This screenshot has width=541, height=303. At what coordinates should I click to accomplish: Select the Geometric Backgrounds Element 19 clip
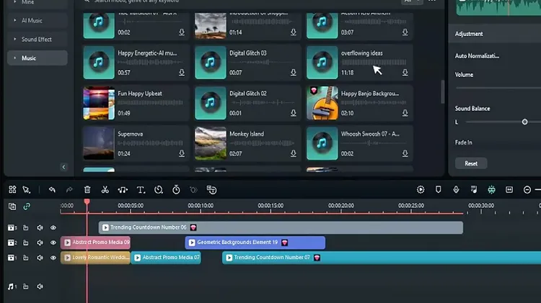pyautogui.click(x=255, y=243)
